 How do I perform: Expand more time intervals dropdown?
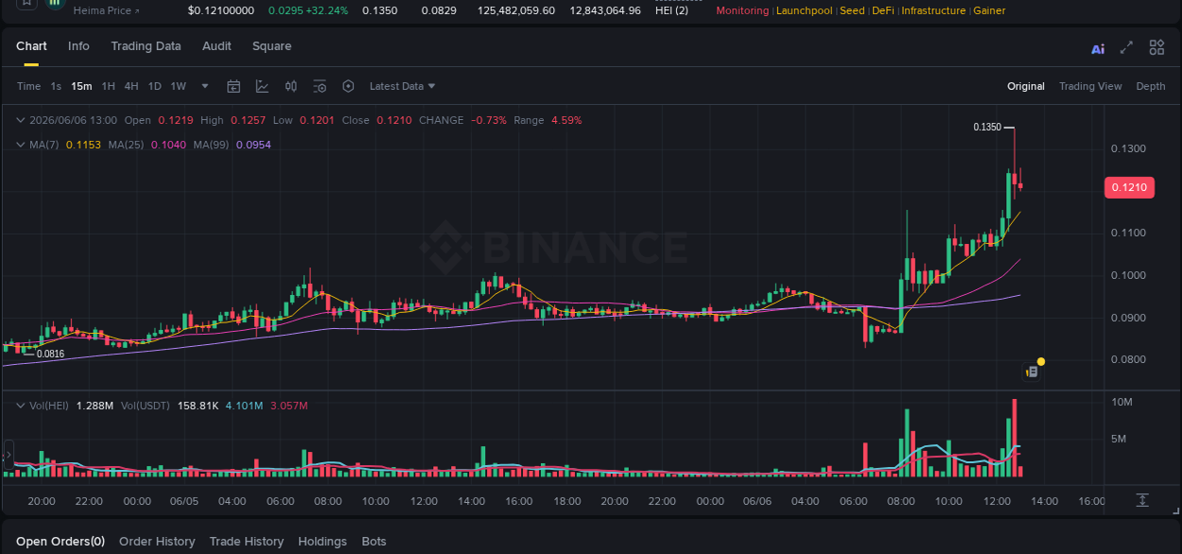pyautogui.click(x=205, y=86)
